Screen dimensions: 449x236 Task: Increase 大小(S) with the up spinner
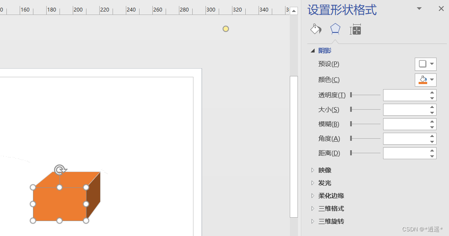point(432,107)
